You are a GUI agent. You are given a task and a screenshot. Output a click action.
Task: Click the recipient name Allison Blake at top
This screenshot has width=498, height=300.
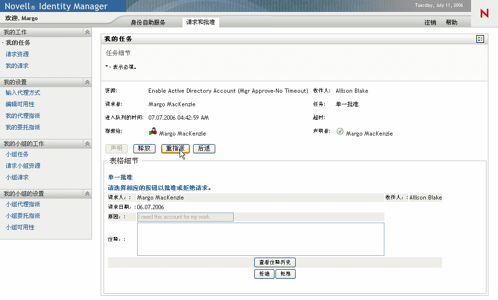point(352,91)
